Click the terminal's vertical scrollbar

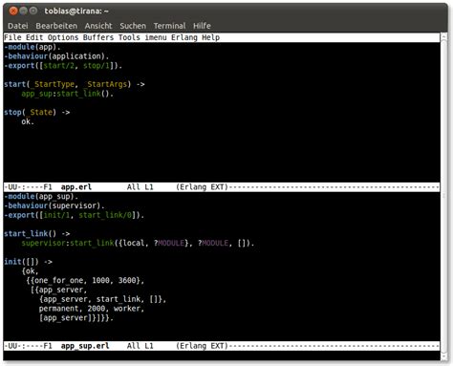444,196
